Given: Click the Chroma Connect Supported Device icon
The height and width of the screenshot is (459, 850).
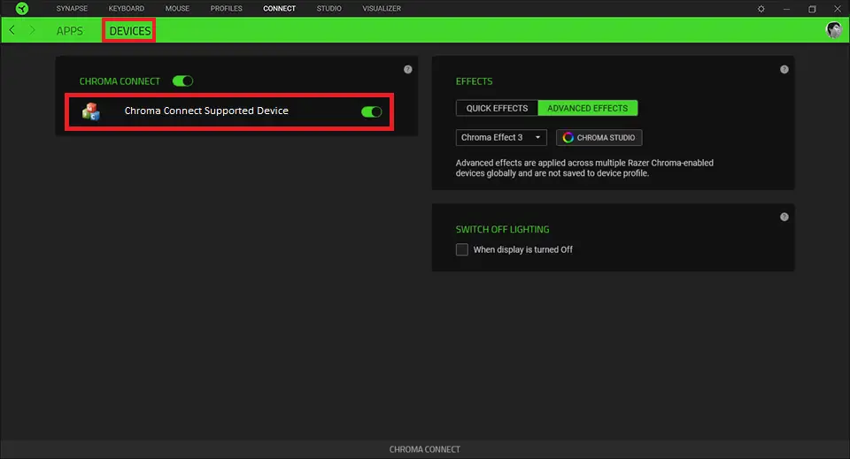Looking at the screenshot, I should point(91,111).
